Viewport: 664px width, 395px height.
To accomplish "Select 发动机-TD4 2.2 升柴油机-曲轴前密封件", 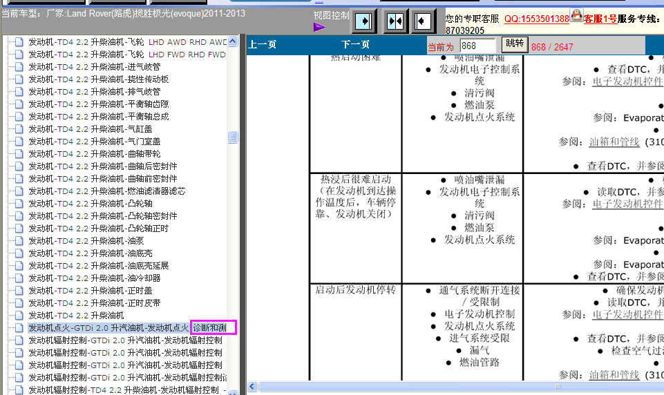I will (103, 179).
